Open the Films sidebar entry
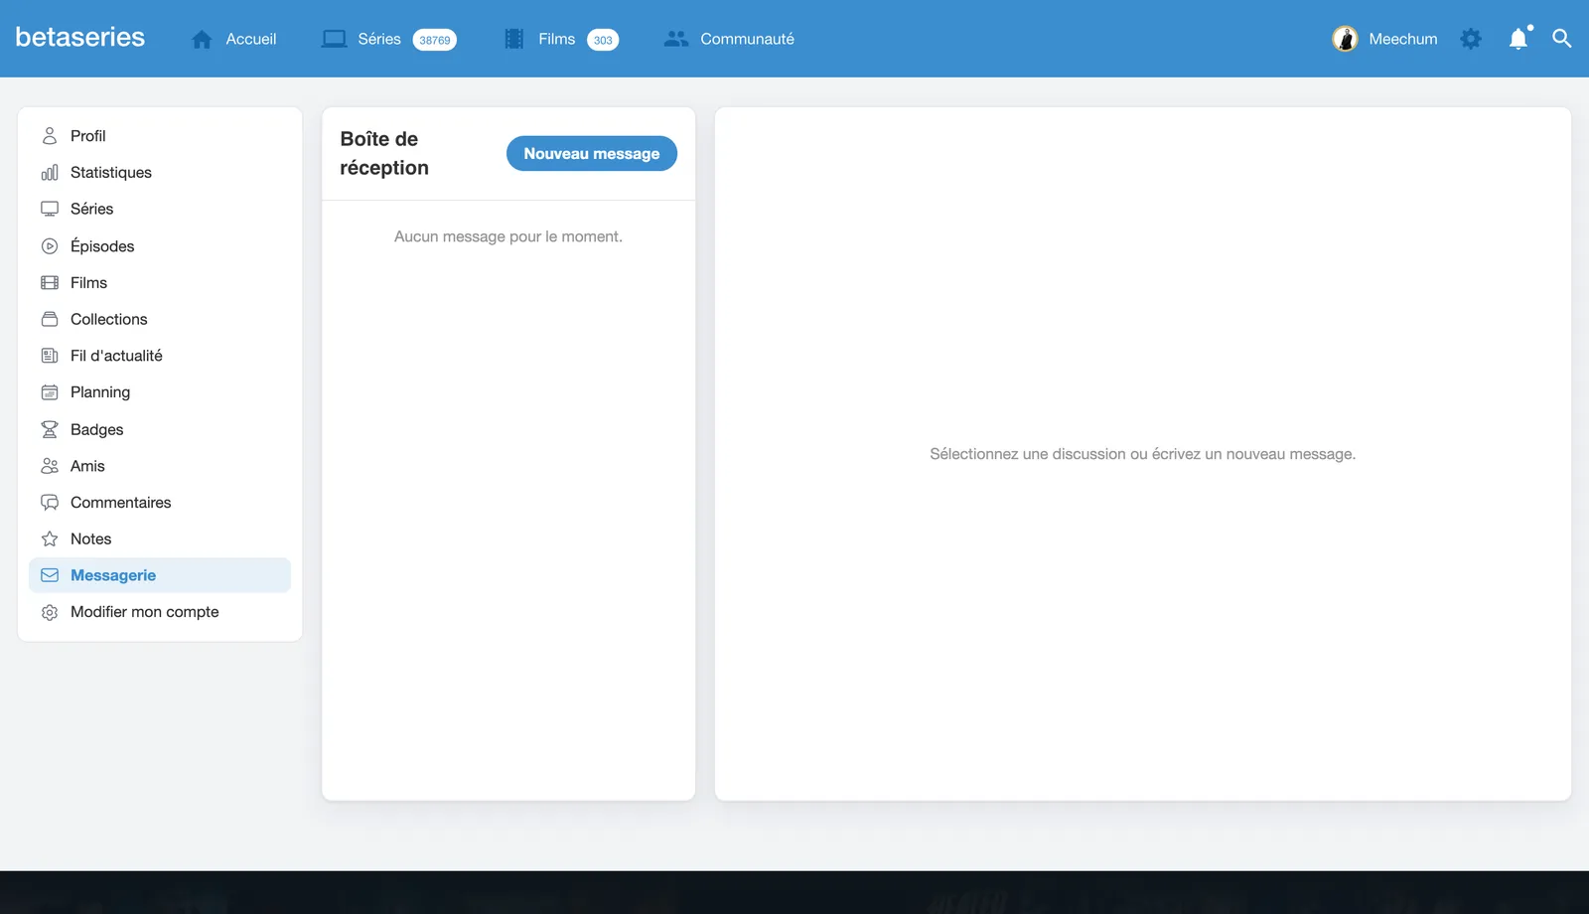1589x914 pixels. (x=160, y=282)
